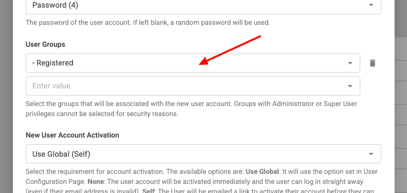
Task: Click the New User Account Activation label
Action: click(x=72, y=135)
